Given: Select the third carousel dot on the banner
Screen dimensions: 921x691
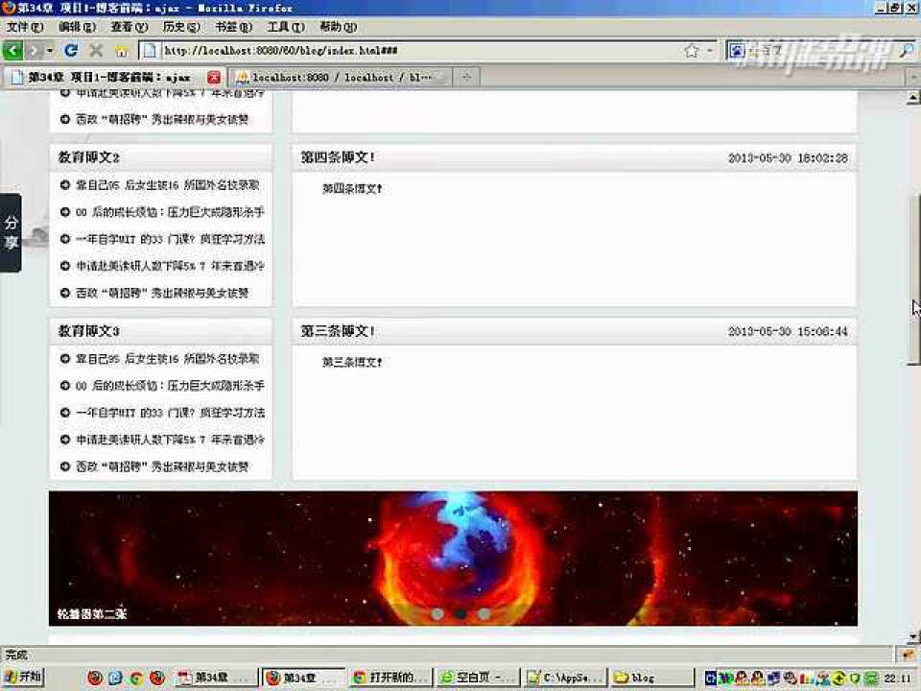Looking at the screenshot, I should pos(484,614).
